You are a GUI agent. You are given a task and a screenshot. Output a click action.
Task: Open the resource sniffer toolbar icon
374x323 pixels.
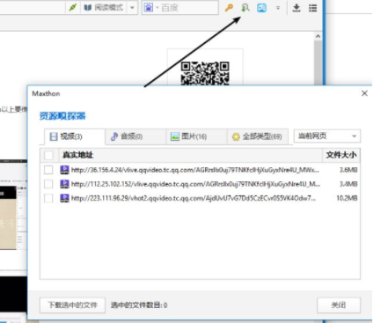click(x=246, y=8)
